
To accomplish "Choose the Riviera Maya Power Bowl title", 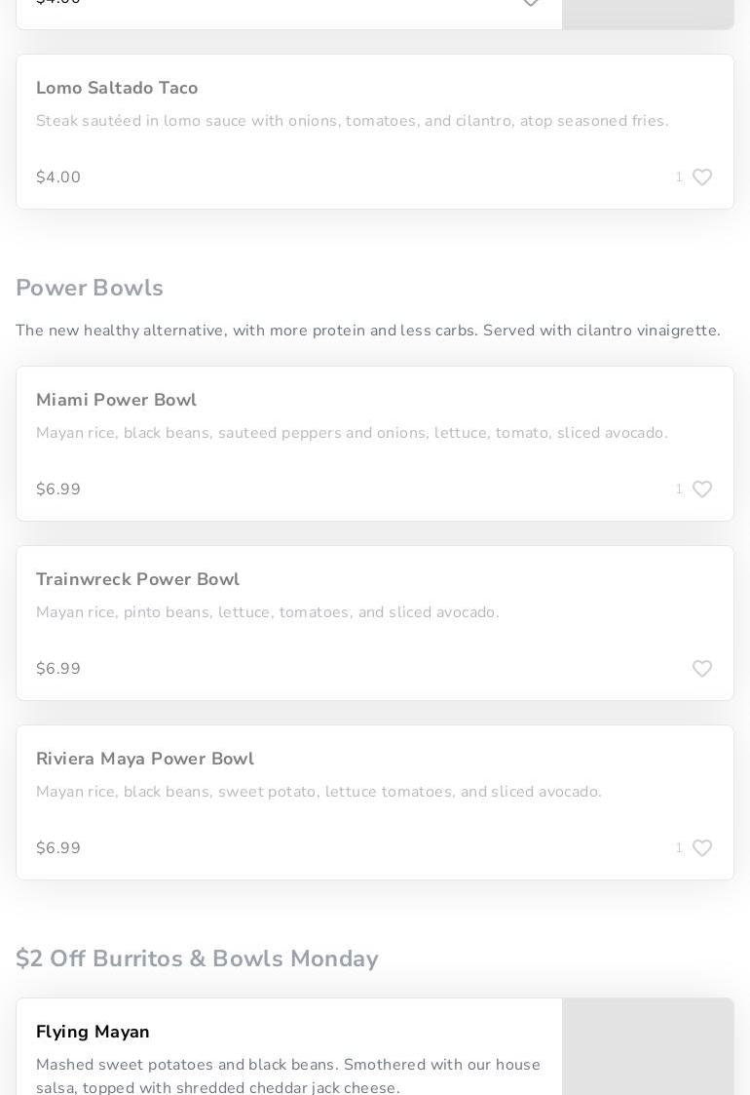I will [145, 760].
